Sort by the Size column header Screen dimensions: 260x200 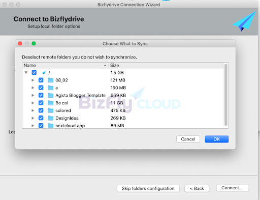166,66
